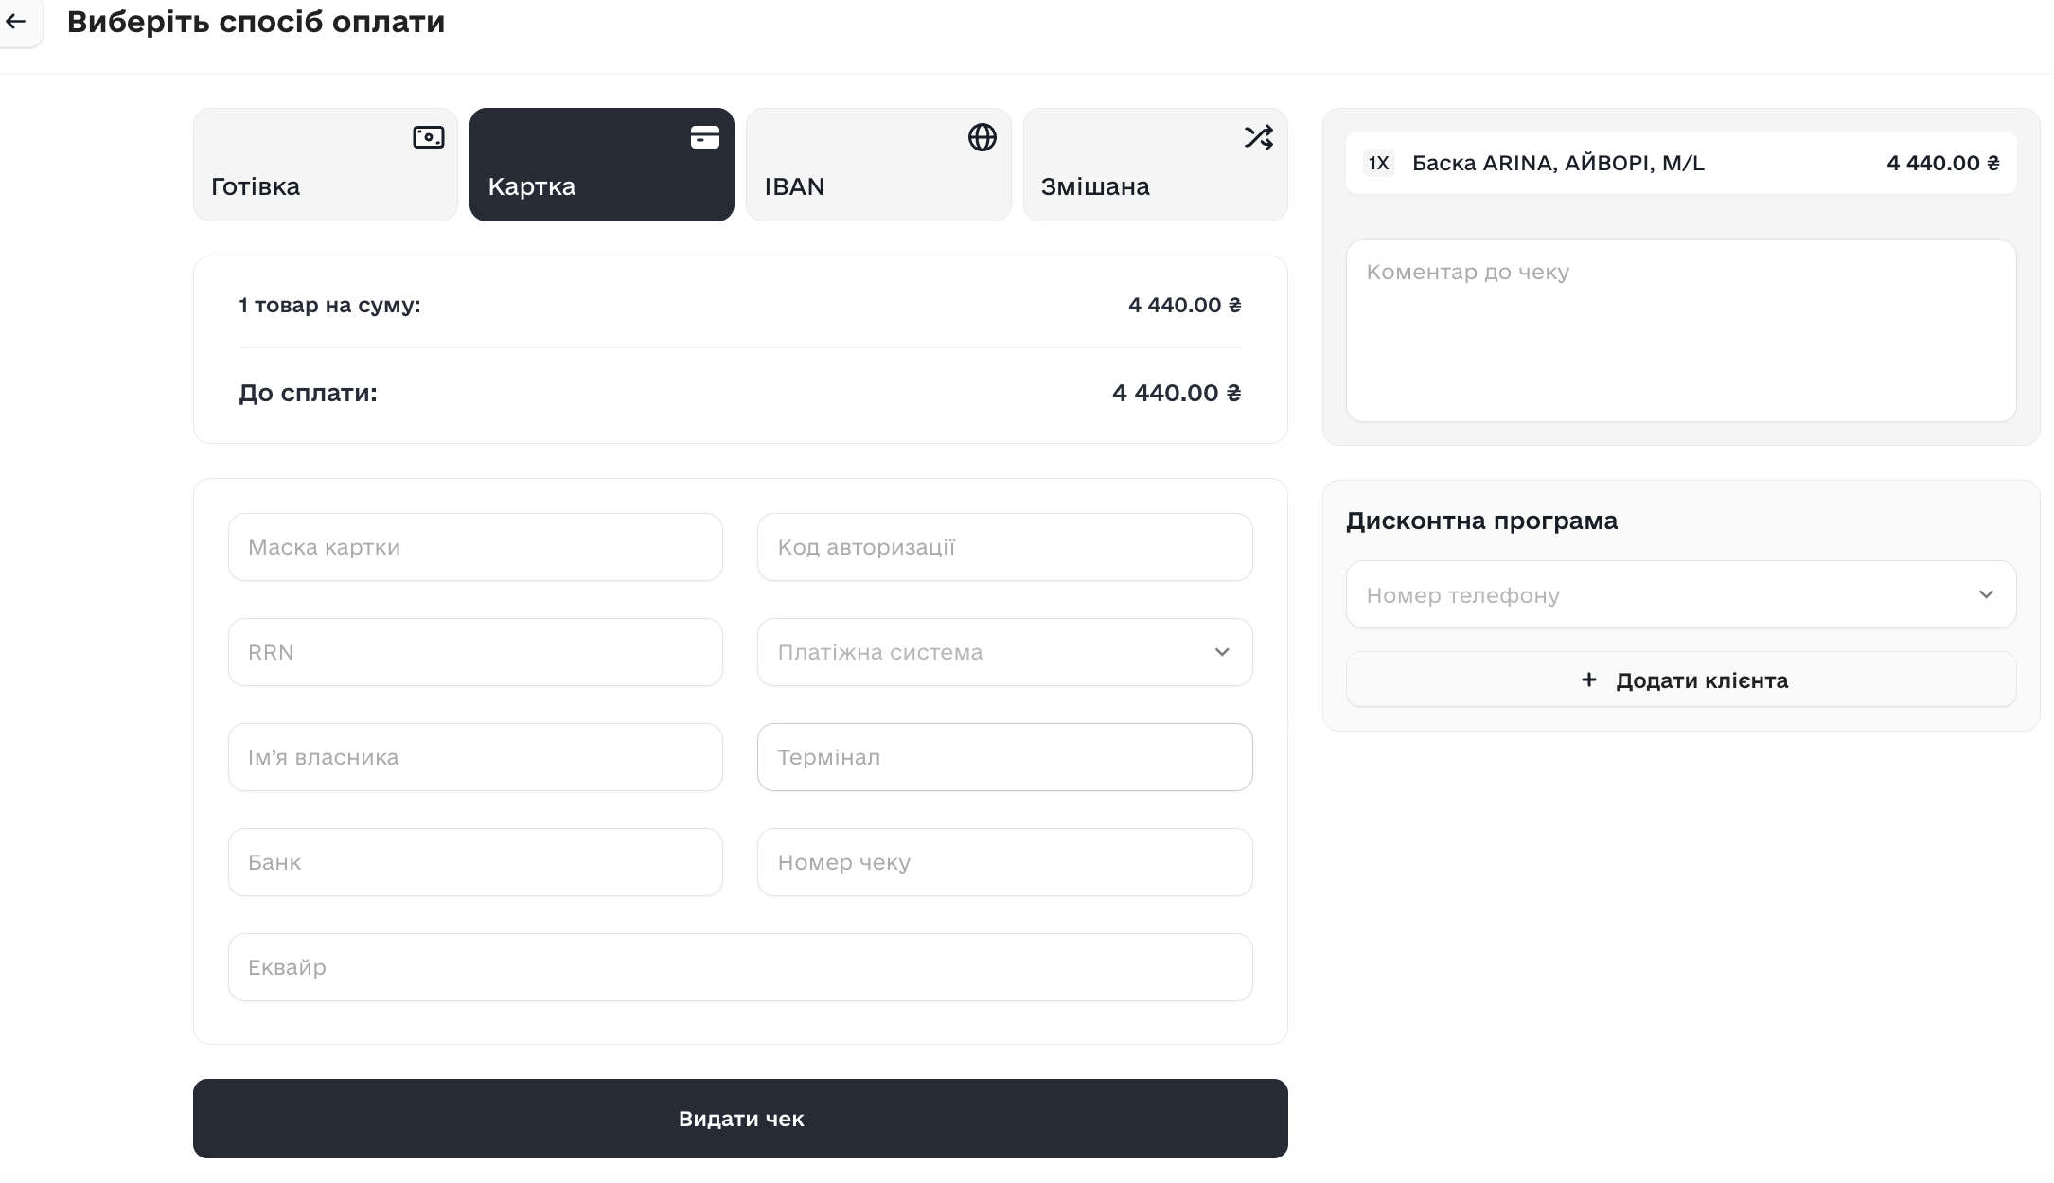
Task: Select the Термінал input field
Action: 1004,757
